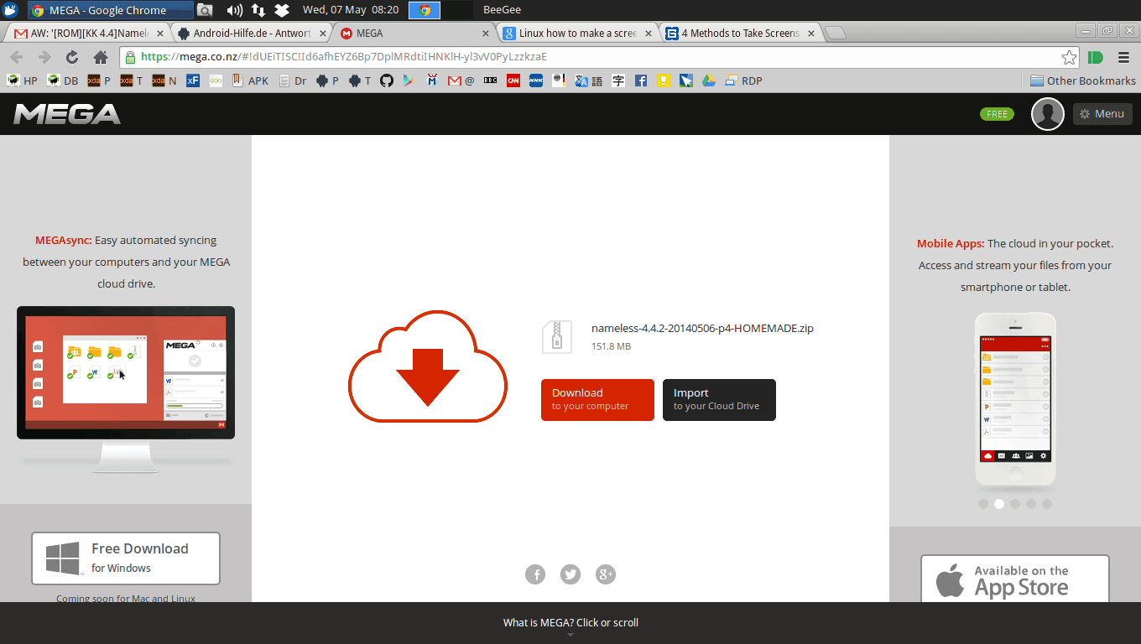Open the GitHub bookmark icon
The height and width of the screenshot is (644, 1141).
coord(387,80)
